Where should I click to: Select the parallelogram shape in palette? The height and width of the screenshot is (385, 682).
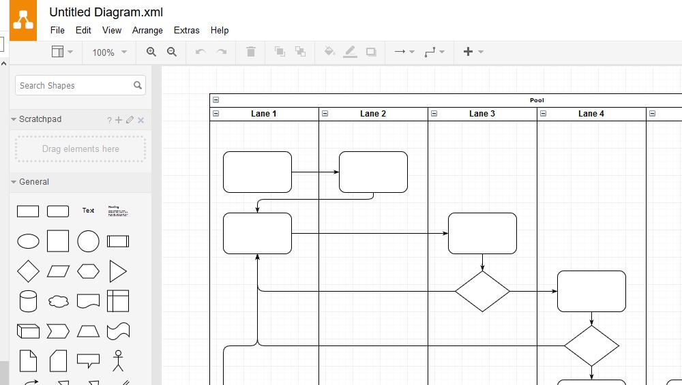click(x=58, y=272)
